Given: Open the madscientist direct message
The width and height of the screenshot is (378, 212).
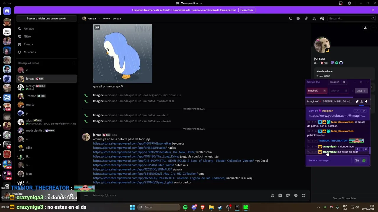Looking at the screenshot, I should [x=46, y=130].
